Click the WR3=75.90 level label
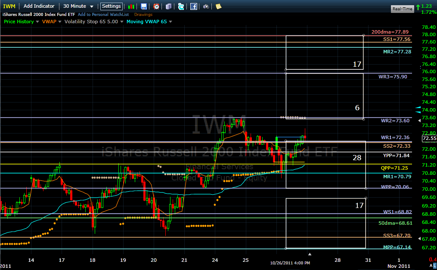The image size is (437, 270). point(393,77)
